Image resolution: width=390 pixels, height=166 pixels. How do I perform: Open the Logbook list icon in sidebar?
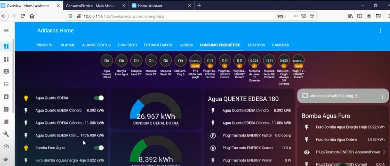click(6, 84)
